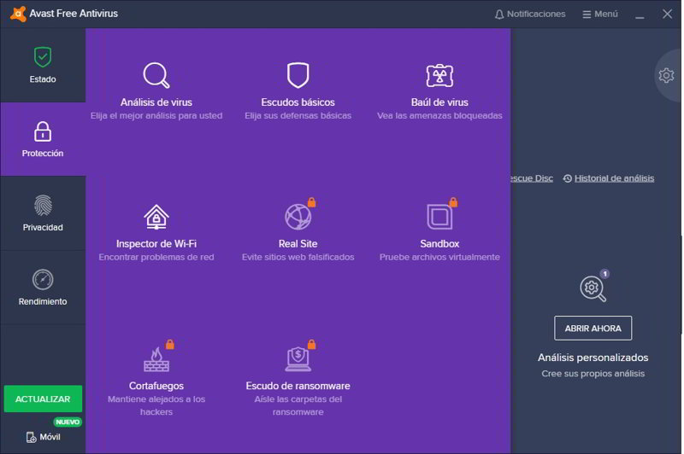This screenshot has width=684, height=454.
Task: Open the Escudos básicos shield icon
Action: pos(298,75)
